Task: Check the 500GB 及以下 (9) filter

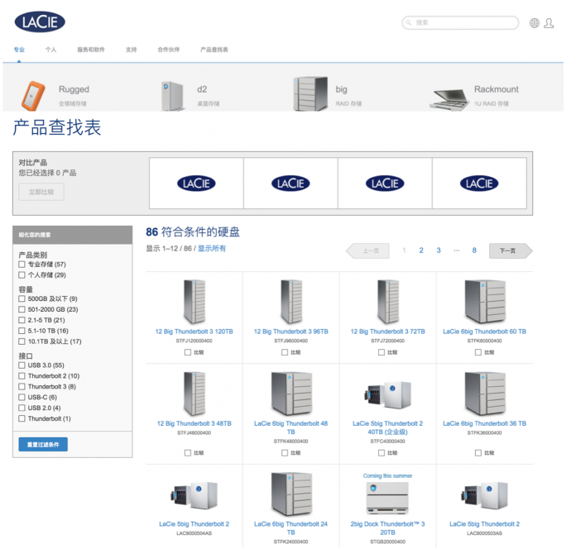Action: click(22, 298)
